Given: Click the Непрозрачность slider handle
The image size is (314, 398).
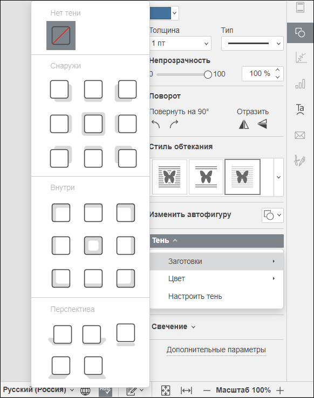Looking at the screenshot, I should (x=208, y=74).
